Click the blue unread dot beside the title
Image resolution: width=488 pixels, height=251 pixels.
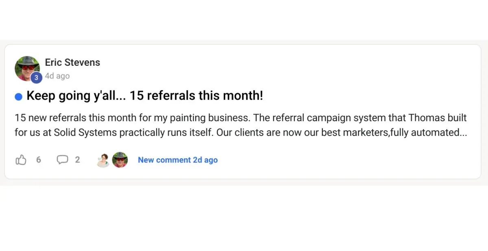coord(18,97)
